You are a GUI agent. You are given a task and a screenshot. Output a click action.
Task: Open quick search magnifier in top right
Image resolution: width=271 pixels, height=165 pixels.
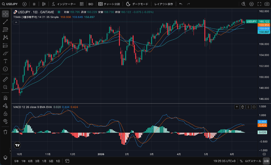pos(244,4)
